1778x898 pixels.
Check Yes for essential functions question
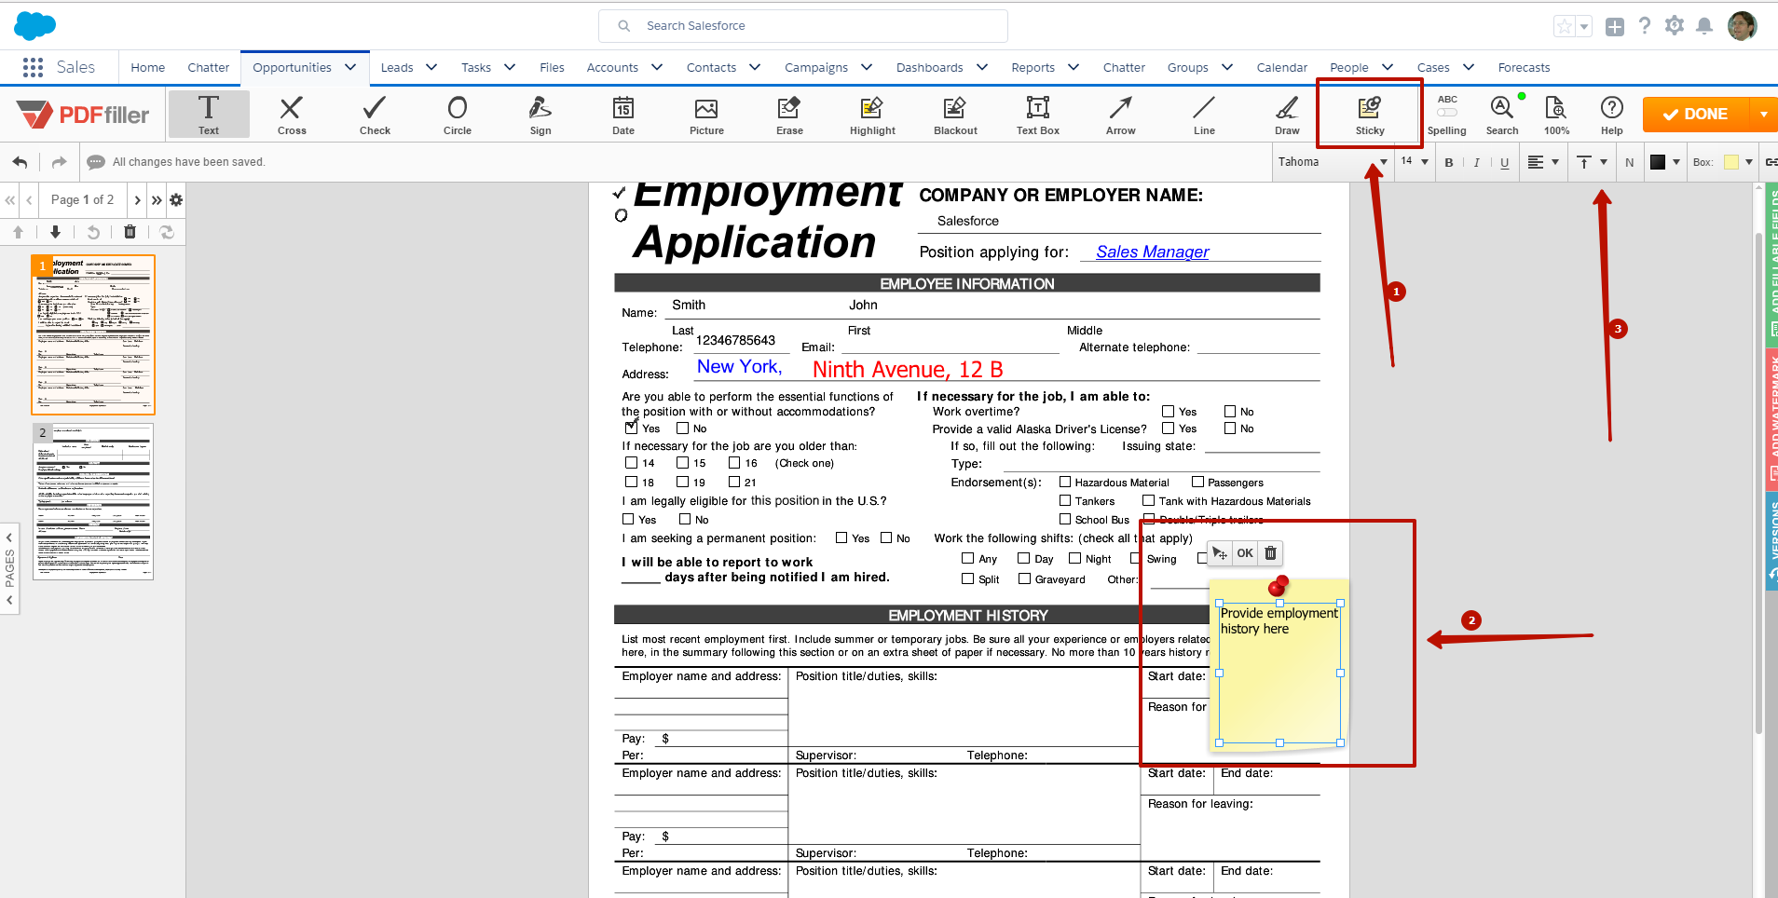[631, 429]
